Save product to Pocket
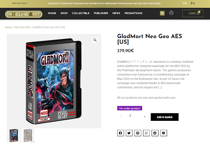This screenshot has width=210, height=151. (x=163, y=133)
